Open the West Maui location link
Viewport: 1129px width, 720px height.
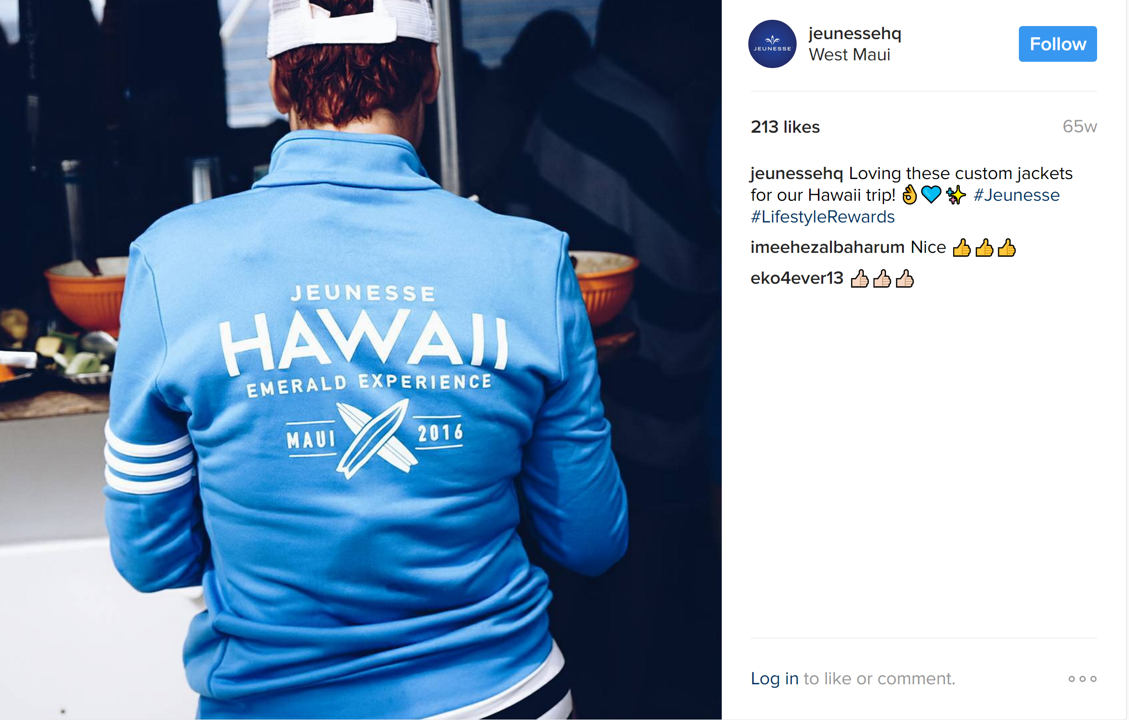click(x=849, y=55)
